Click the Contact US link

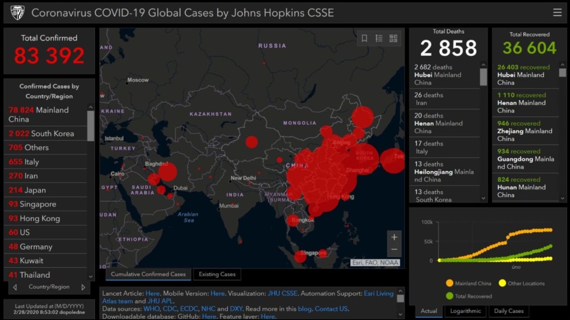click(331, 309)
